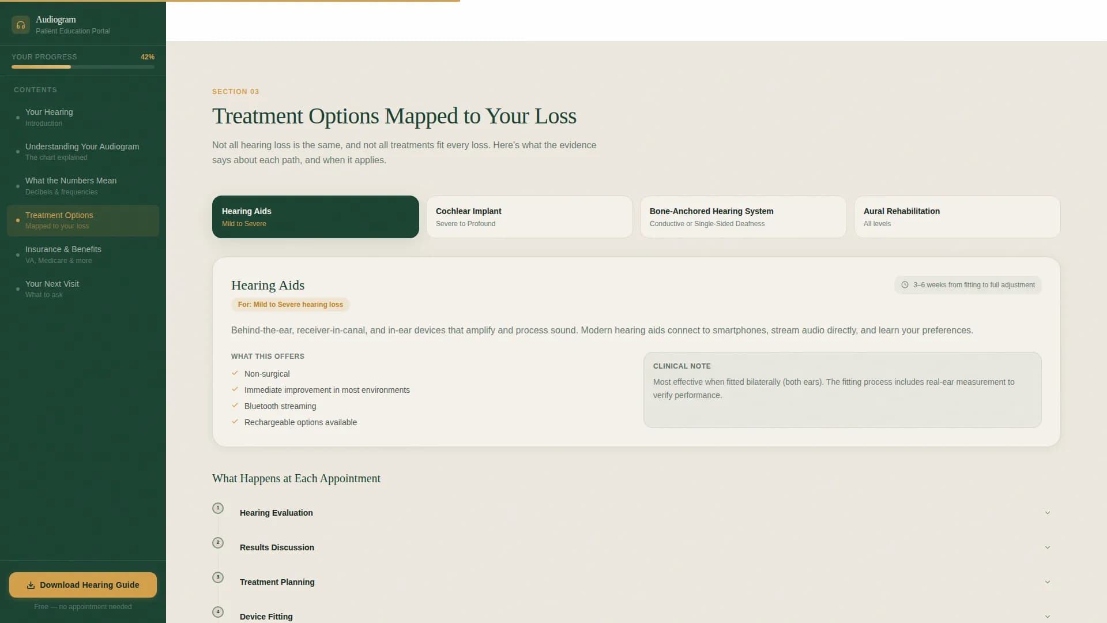
Task: Click the checkmark next to Immediate improvement
Action: point(235,389)
